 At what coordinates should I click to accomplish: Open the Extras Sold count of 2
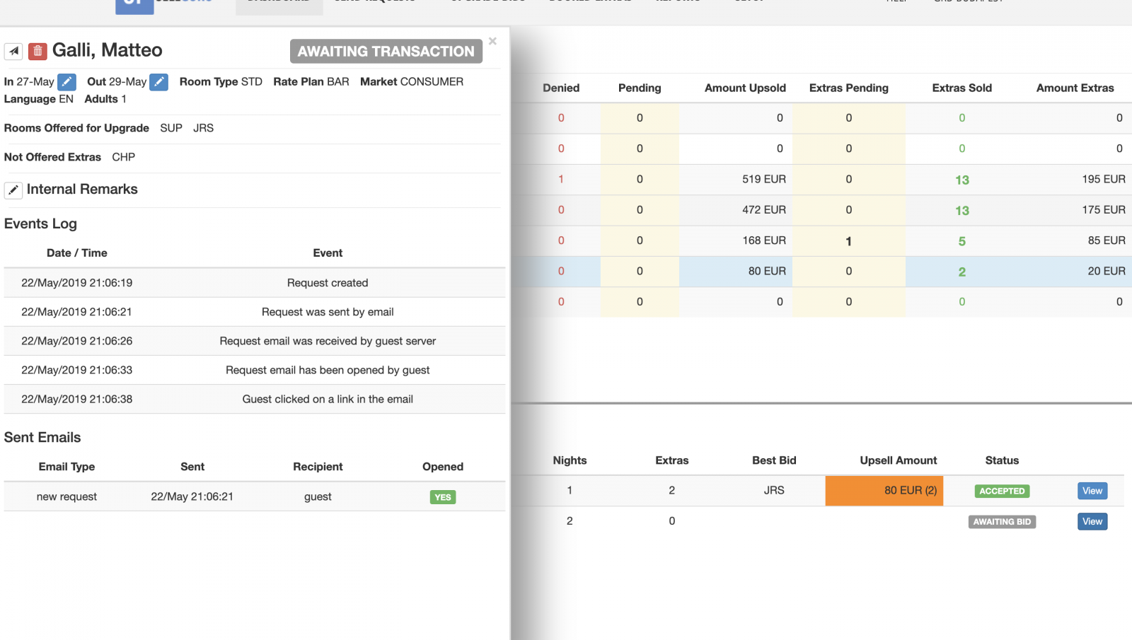(961, 272)
